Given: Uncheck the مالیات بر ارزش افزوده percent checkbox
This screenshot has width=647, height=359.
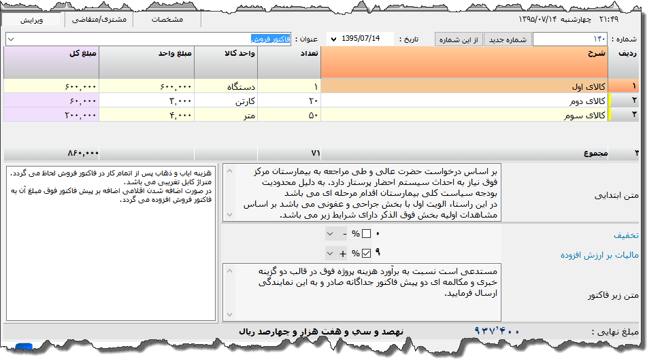Looking at the screenshot, I should coord(366,253).
